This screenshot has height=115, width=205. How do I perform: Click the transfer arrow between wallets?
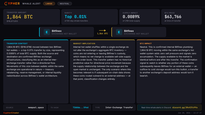102,30
